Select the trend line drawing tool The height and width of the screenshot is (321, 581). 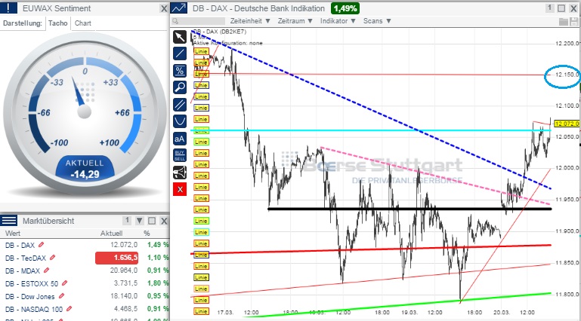(180, 53)
